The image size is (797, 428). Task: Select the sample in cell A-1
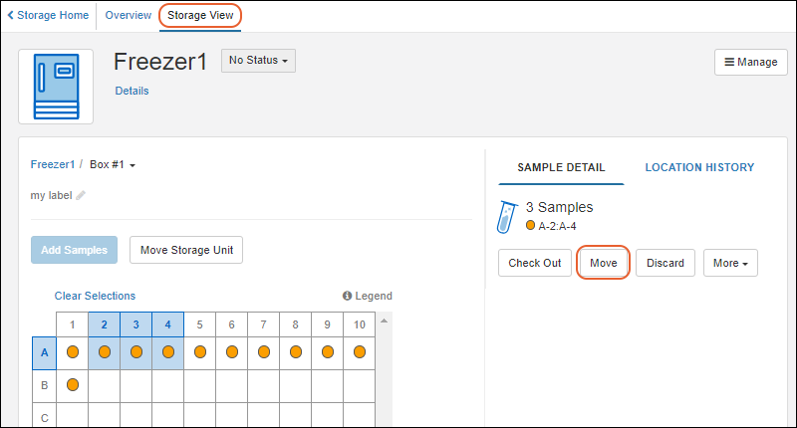[x=72, y=351]
